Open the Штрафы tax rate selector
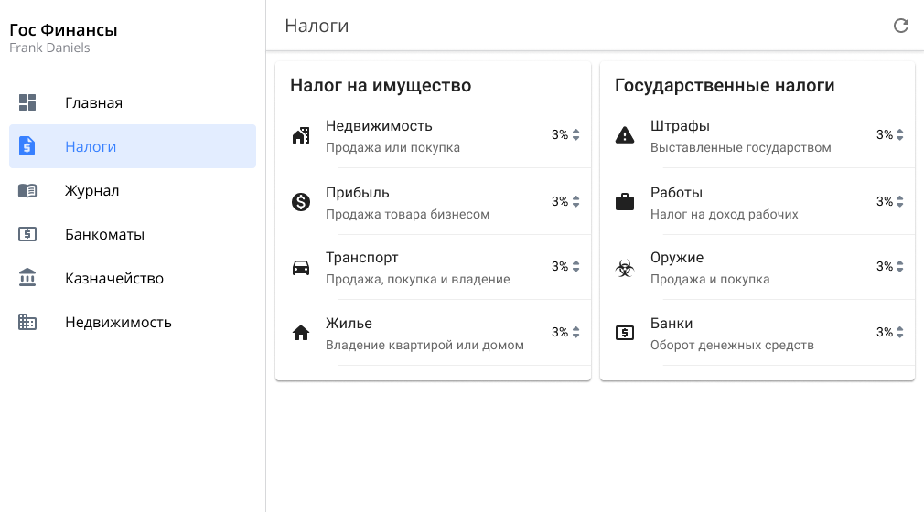 890,135
